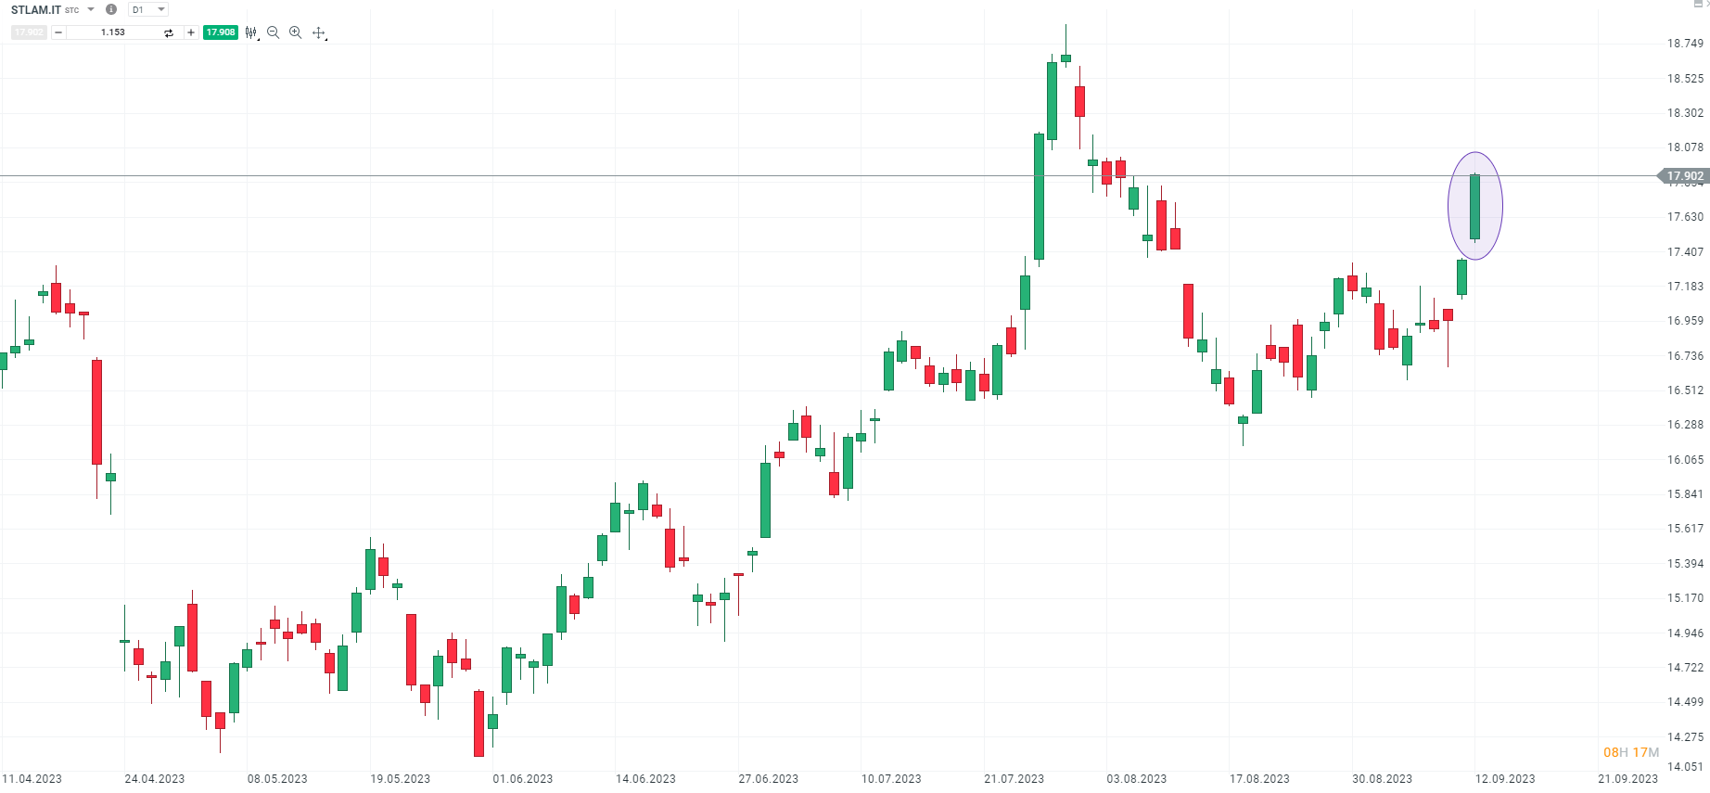This screenshot has width=1710, height=793.
Task: Zoom in the chart
Action: tap(296, 32)
